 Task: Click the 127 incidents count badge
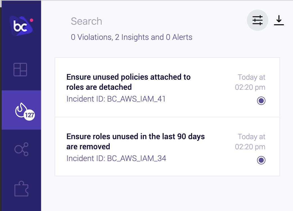point(30,115)
